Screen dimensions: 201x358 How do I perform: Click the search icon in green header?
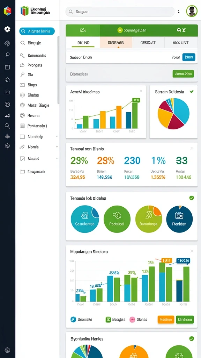coord(179,30)
